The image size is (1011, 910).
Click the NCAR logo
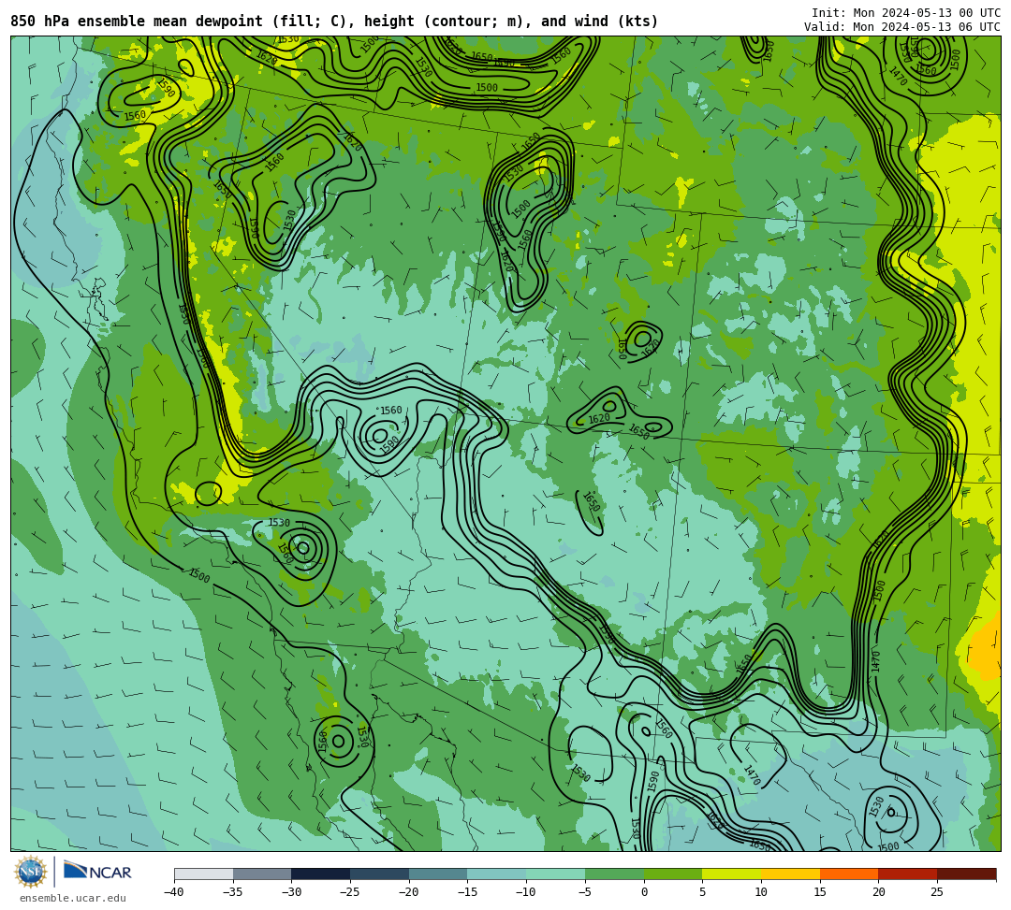(x=98, y=871)
